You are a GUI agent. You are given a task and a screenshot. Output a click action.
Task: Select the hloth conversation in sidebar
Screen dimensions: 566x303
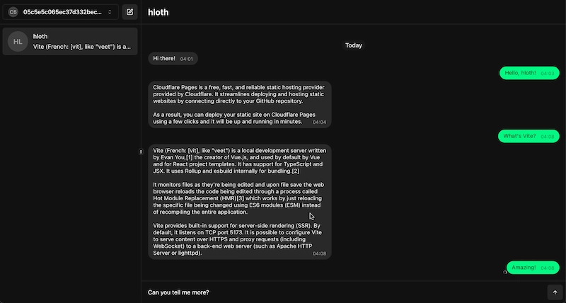[69, 41]
